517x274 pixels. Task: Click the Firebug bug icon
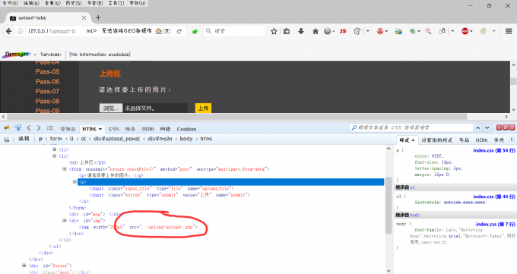pyautogui.click(x=7, y=128)
